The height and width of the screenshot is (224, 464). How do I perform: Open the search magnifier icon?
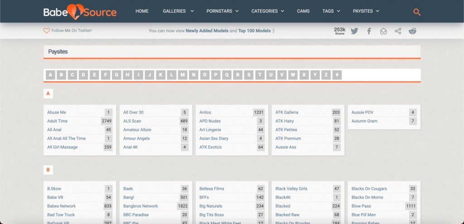coord(417,12)
